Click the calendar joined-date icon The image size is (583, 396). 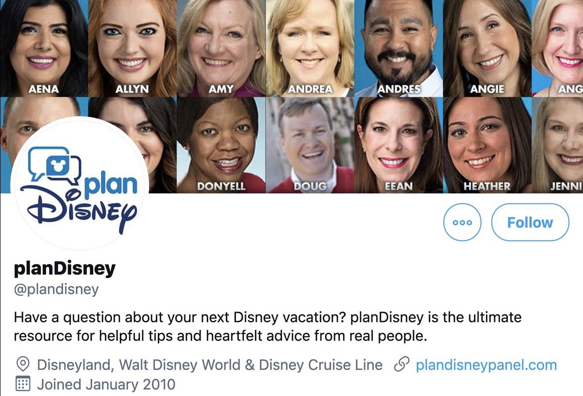23,385
